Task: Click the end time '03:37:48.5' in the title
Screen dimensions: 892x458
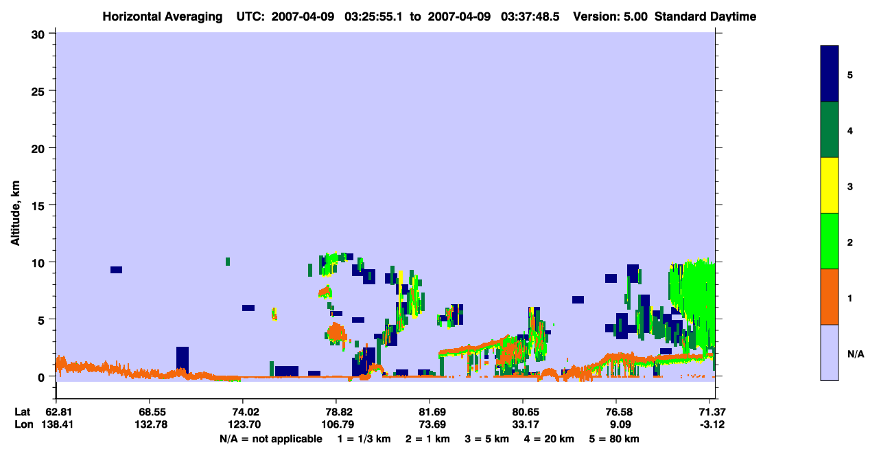Action: coord(530,16)
